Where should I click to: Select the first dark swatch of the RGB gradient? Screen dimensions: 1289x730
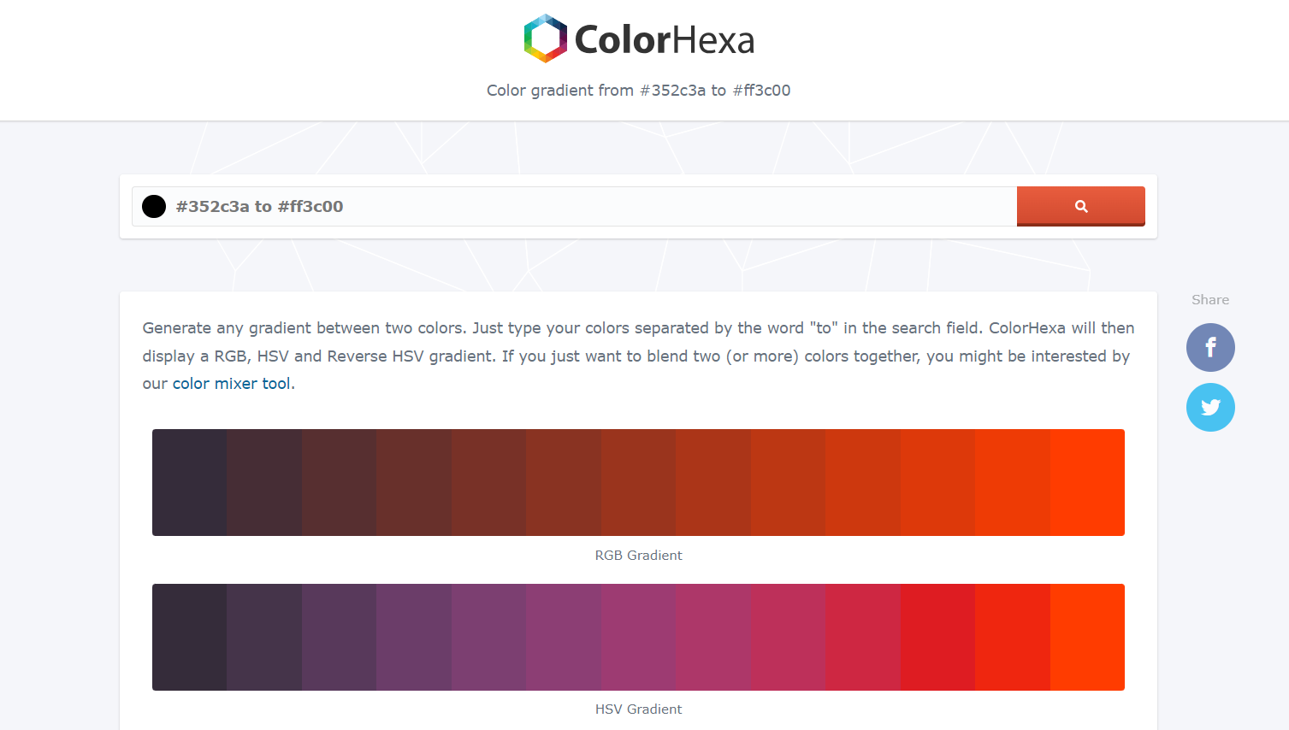[x=190, y=481]
